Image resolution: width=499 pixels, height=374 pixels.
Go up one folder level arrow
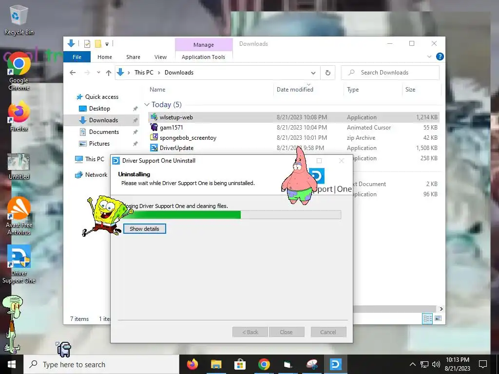(x=109, y=73)
